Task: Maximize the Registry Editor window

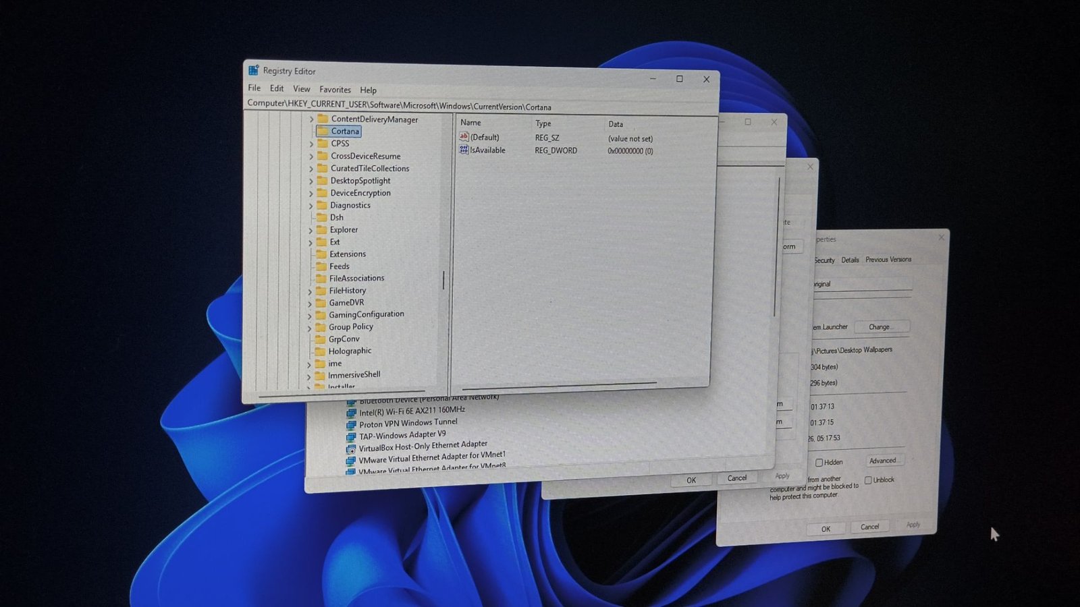Action: (x=680, y=79)
